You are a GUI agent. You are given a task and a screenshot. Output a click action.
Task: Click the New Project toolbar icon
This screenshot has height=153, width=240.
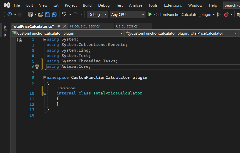tap(30, 15)
